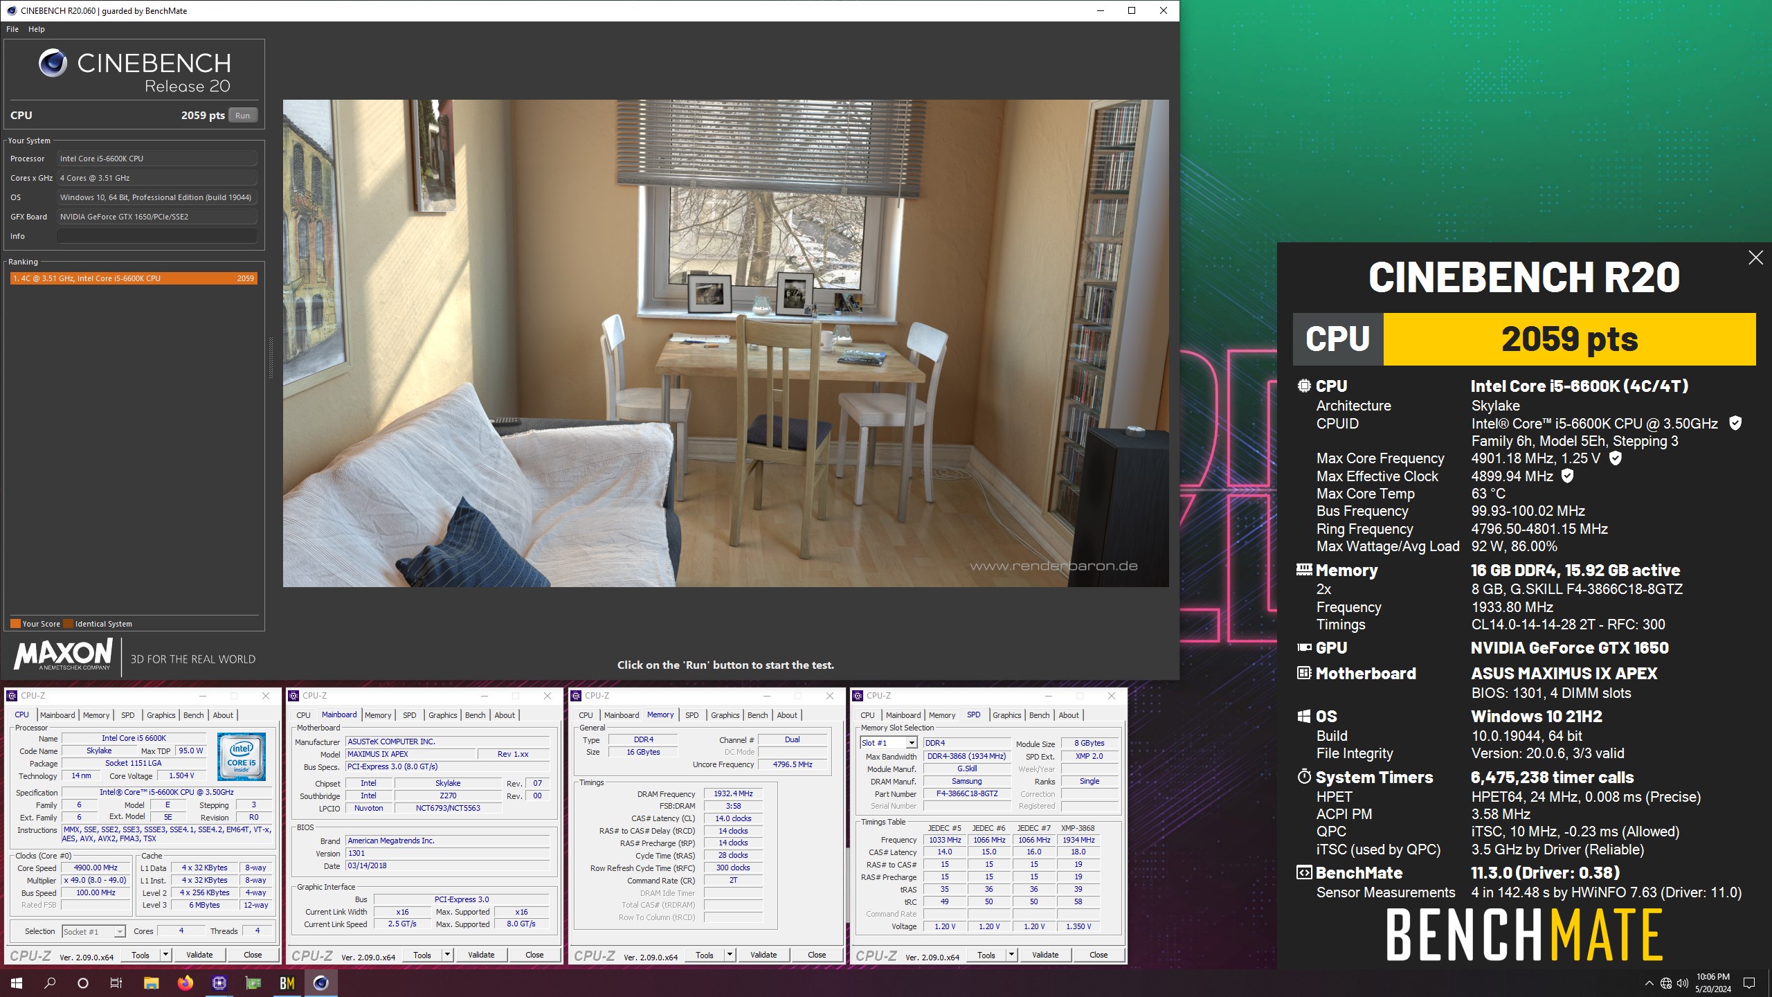
Task: Click the board icon beside the Motherboard heading
Action: click(x=1304, y=673)
